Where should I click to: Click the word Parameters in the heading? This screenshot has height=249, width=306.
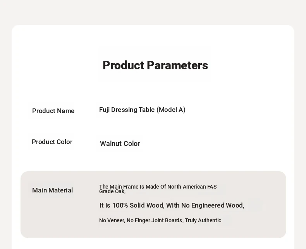point(177,65)
